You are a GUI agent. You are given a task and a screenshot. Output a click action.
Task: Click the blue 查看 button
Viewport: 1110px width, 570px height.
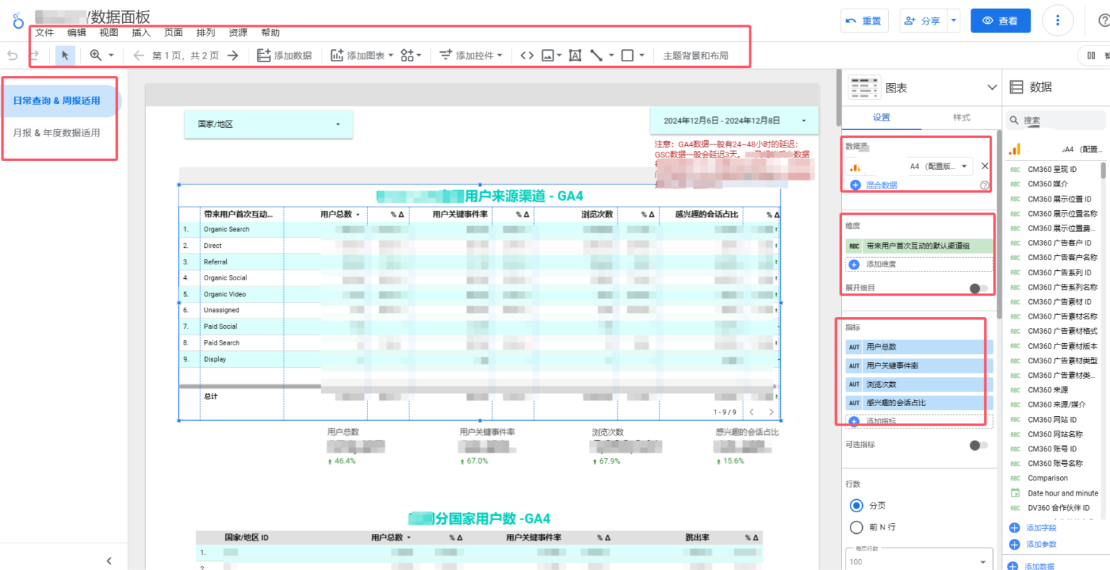pos(1000,21)
